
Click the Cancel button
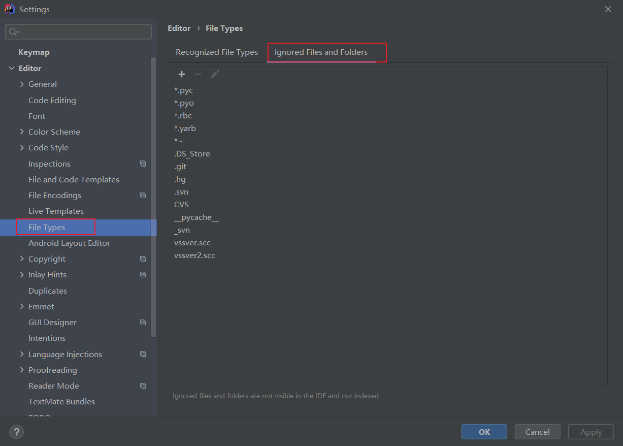[537, 432]
